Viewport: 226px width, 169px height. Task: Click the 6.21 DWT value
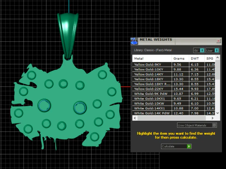[194, 99]
